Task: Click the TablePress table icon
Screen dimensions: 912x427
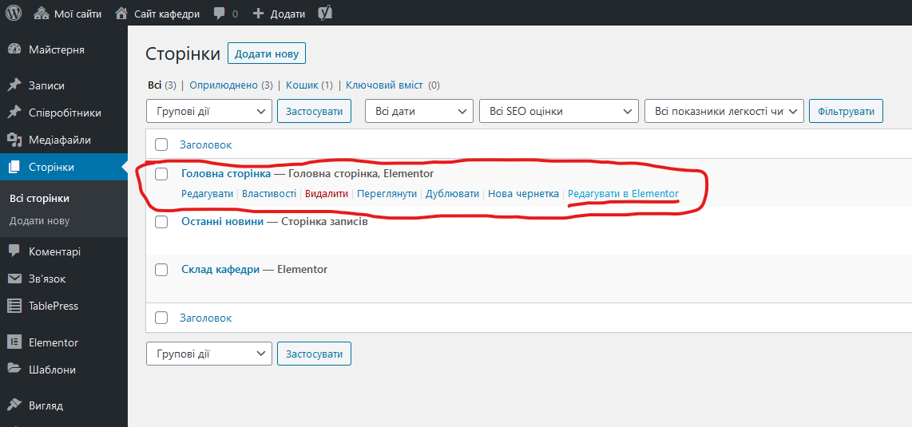Action: point(14,306)
